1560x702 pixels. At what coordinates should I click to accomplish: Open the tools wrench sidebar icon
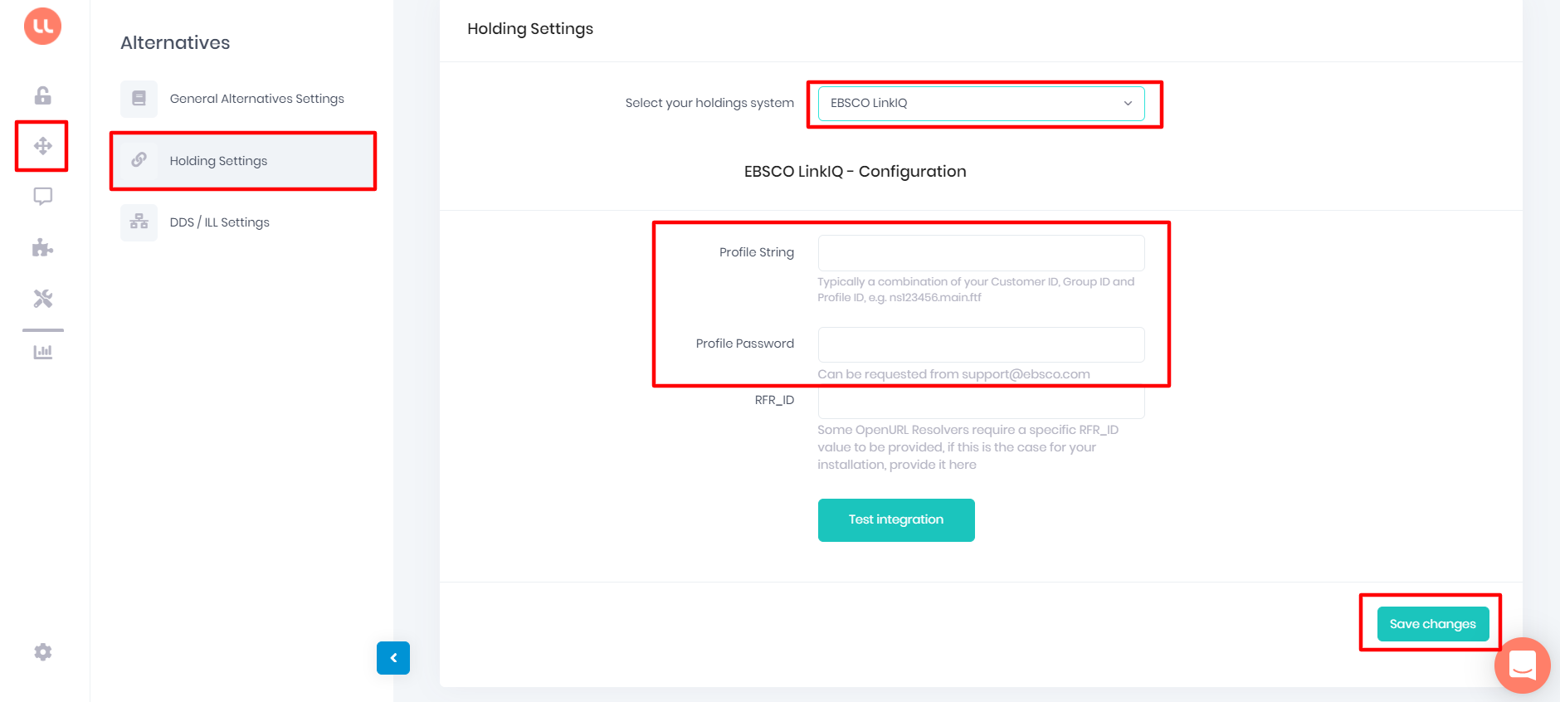click(x=42, y=299)
